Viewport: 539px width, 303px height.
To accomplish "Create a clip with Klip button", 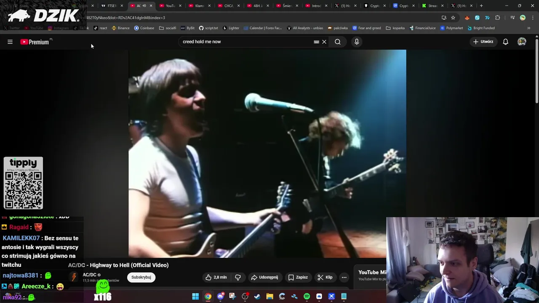I will pos(325,277).
